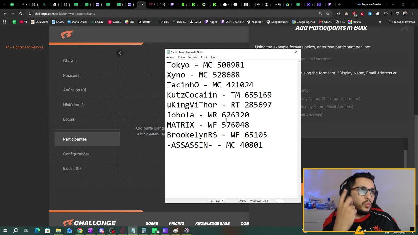Open the Chrome extensions puzzle icon
This screenshot has width=418, height=235.
(386, 14)
